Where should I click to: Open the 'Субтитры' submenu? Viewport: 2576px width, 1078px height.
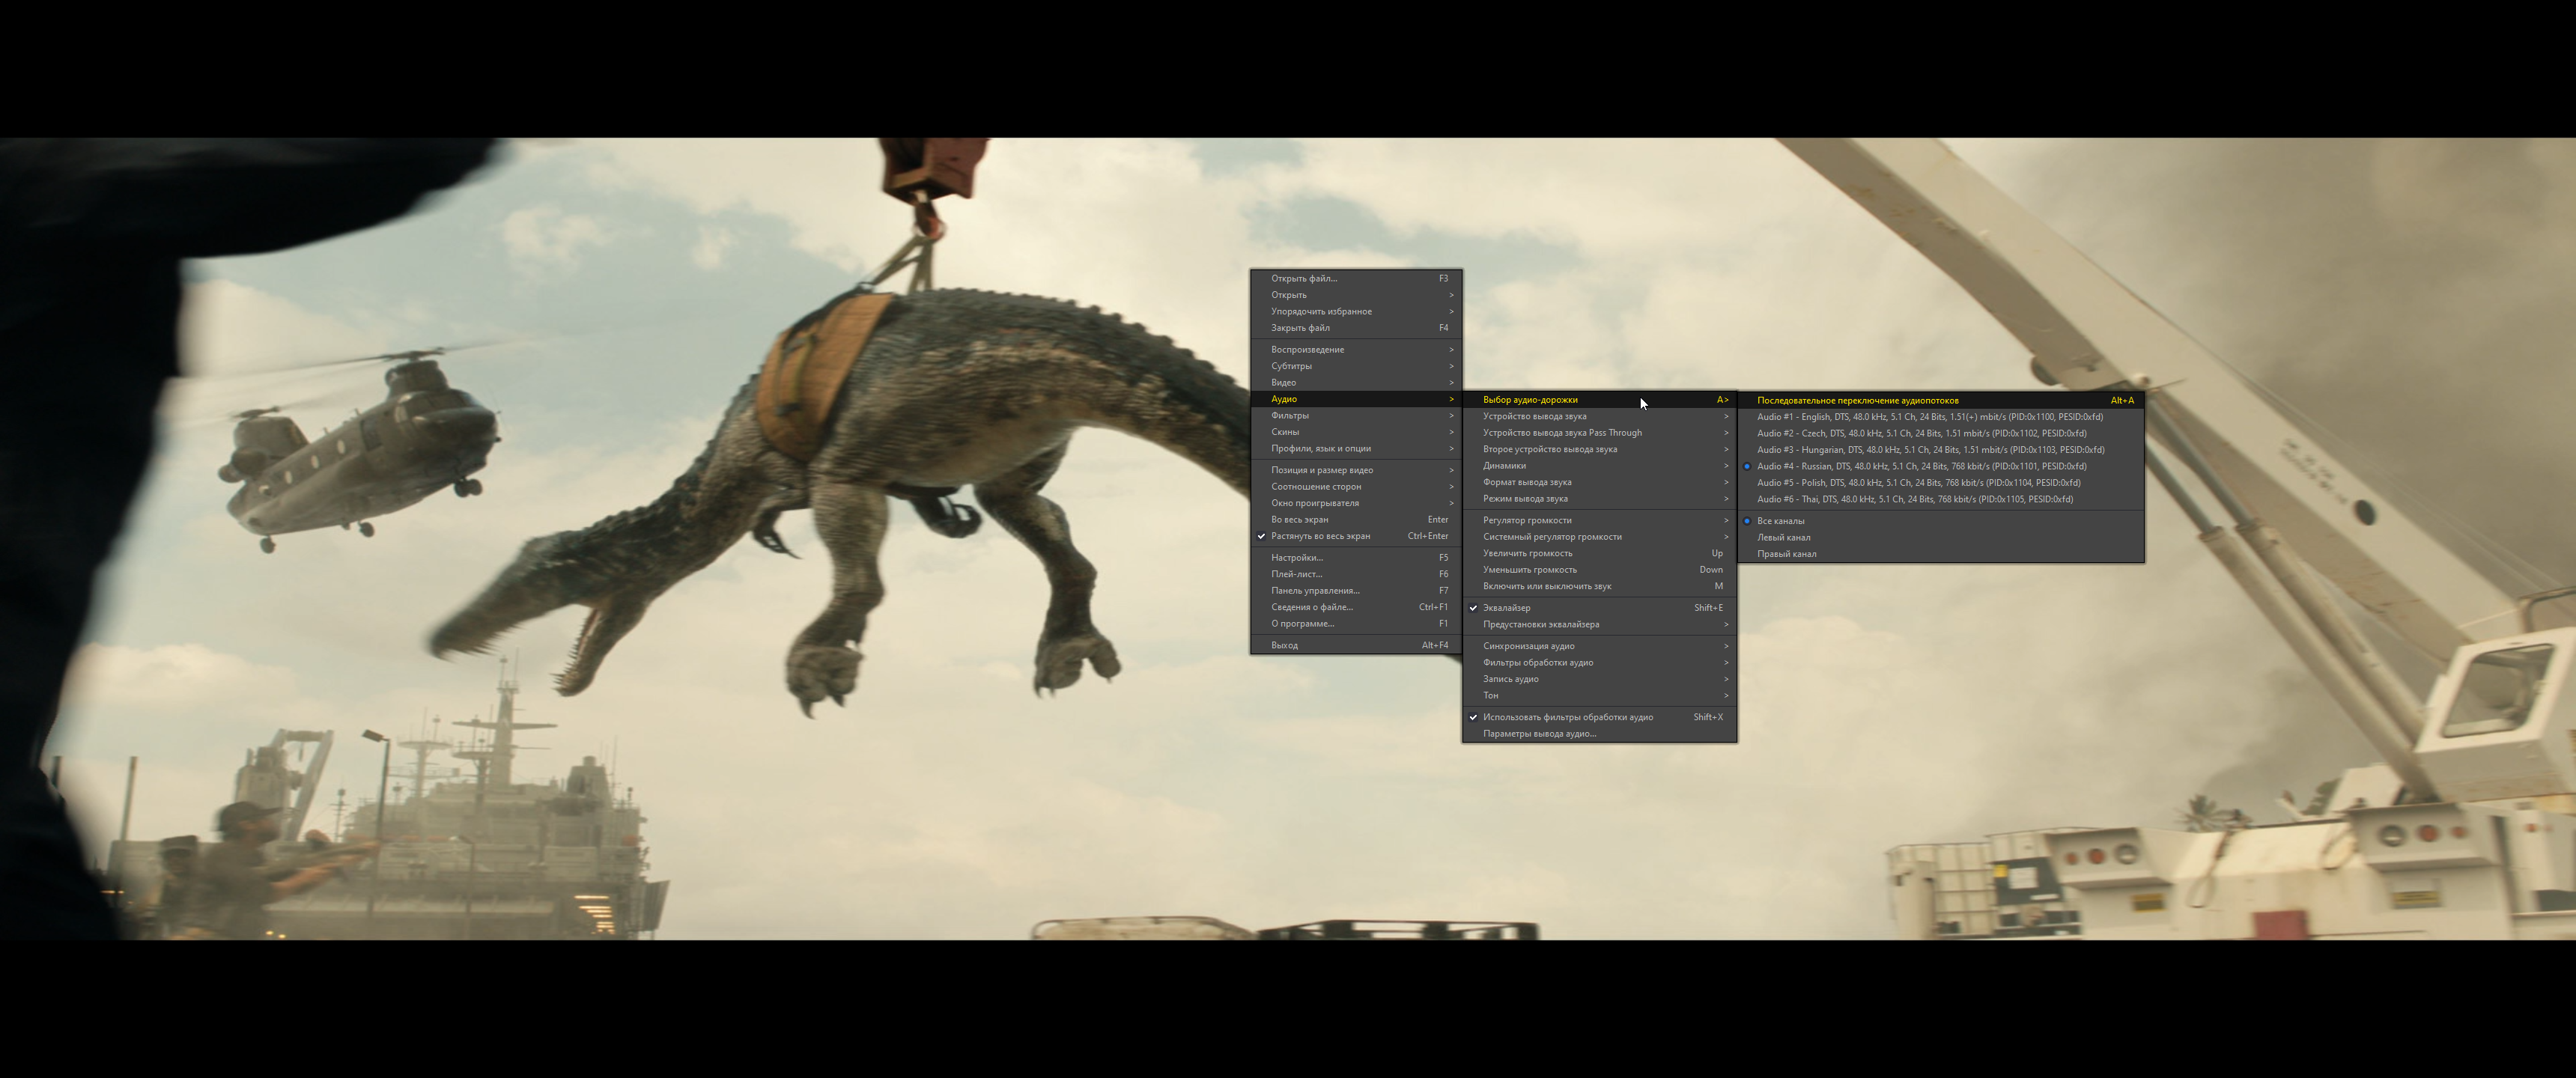[1356, 366]
